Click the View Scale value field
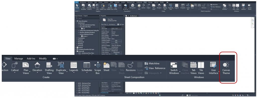257x98 pixels. pos(116,28)
